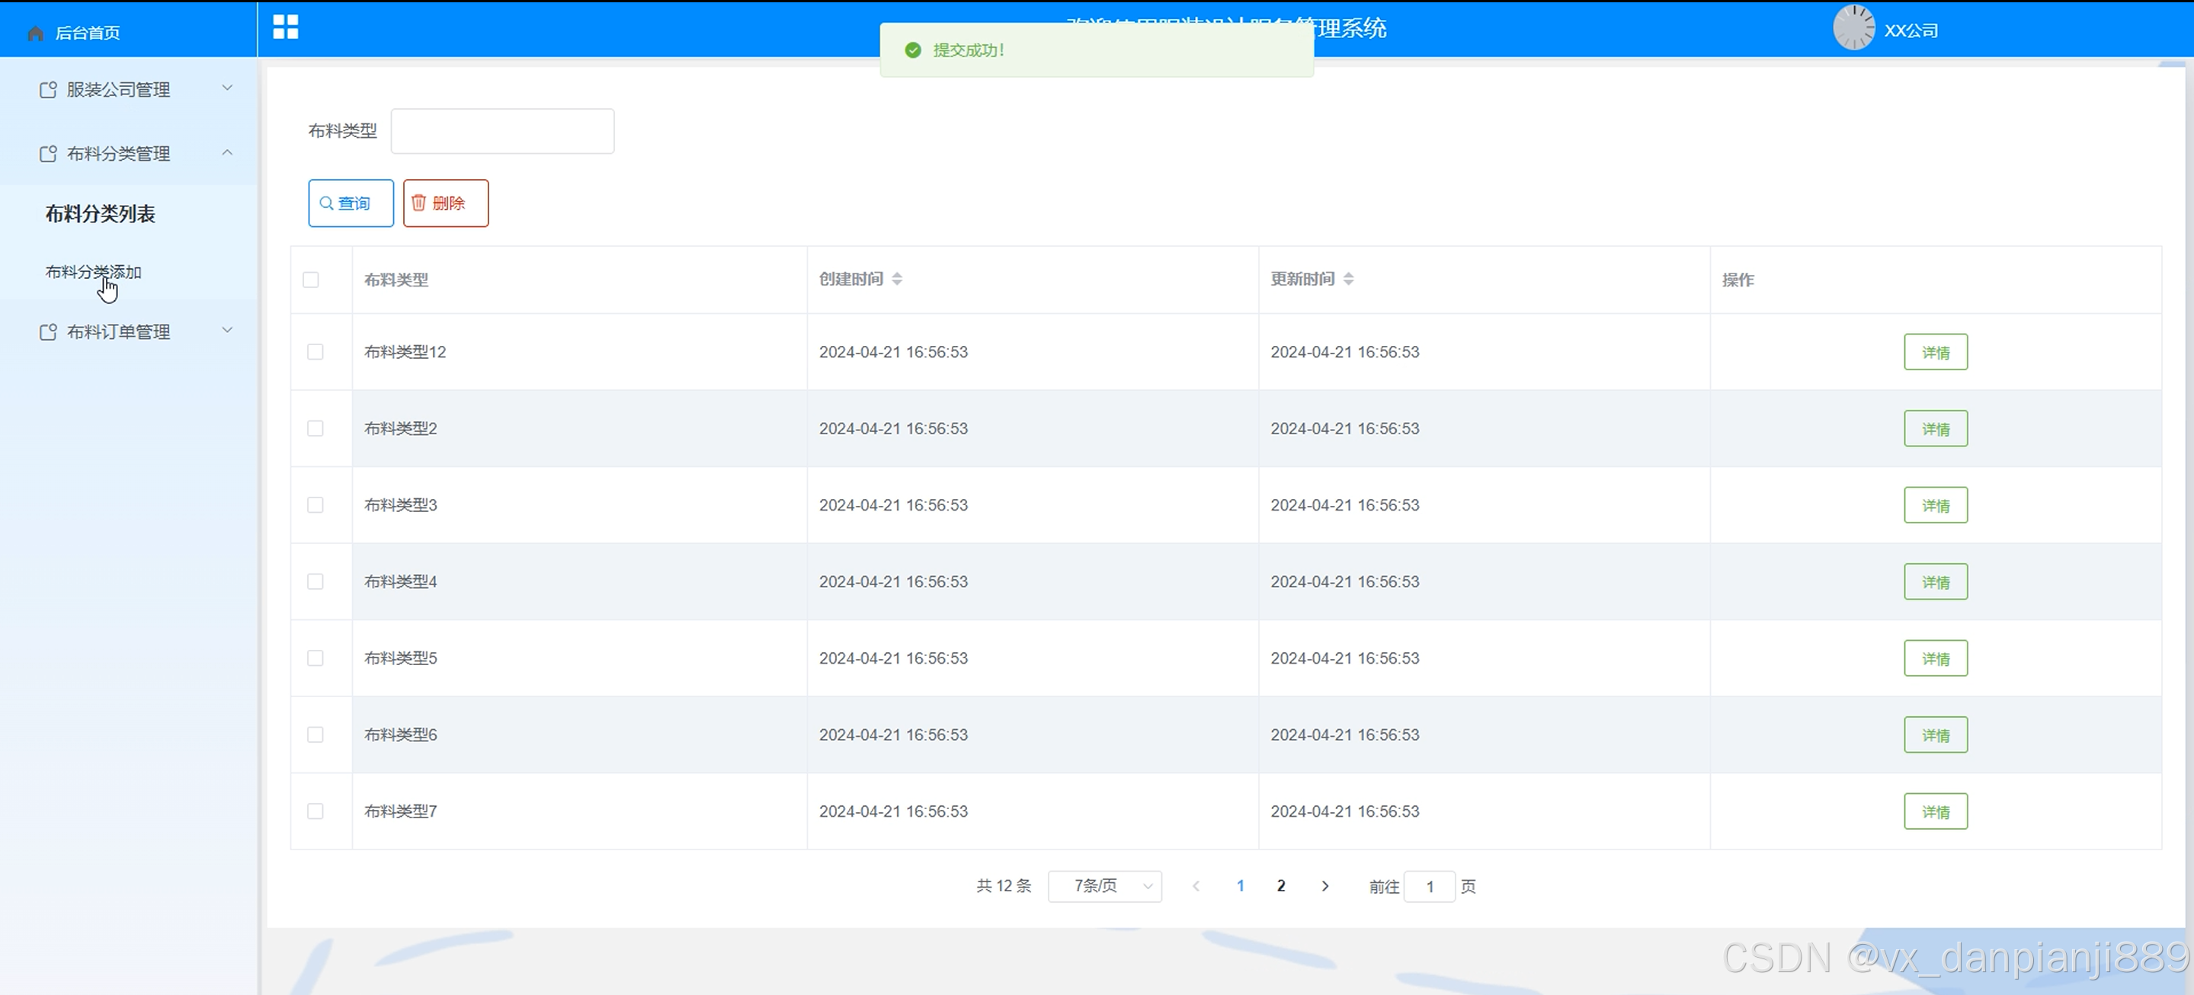Check the checkbox for 布料类型12 row

point(315,353)
